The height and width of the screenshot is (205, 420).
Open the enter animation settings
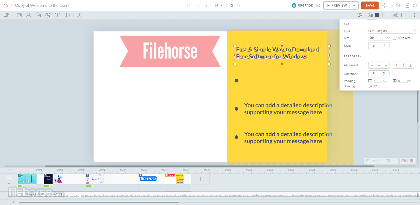tap(388, 15)
